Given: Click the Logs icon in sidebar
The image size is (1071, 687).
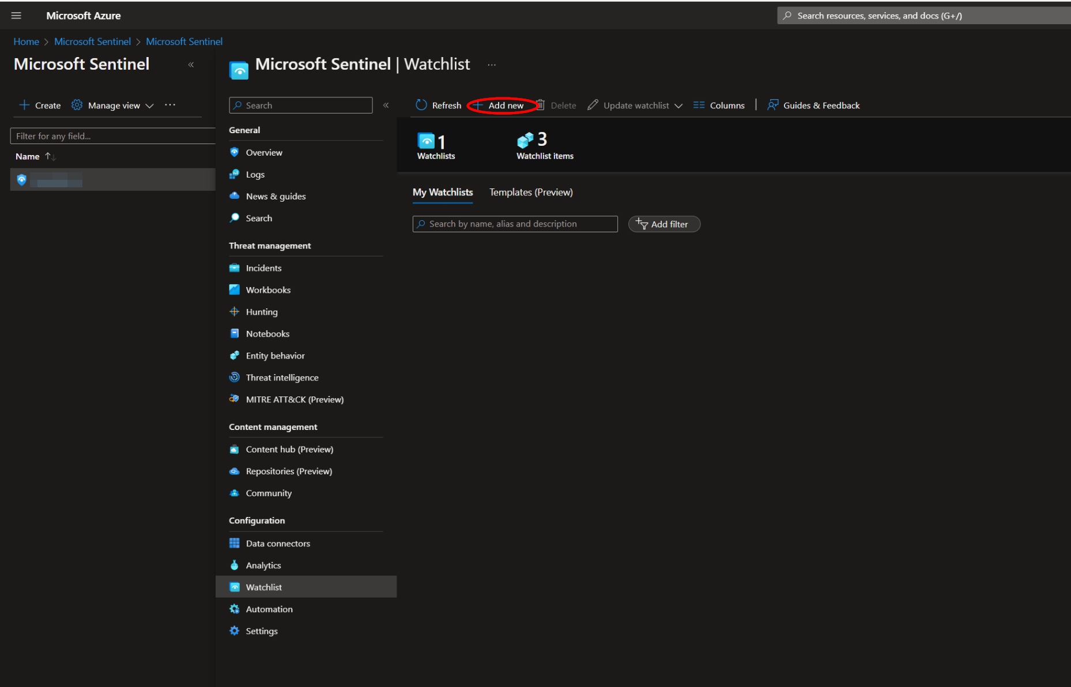Looking at the screenshot, I should coord(234,174).
